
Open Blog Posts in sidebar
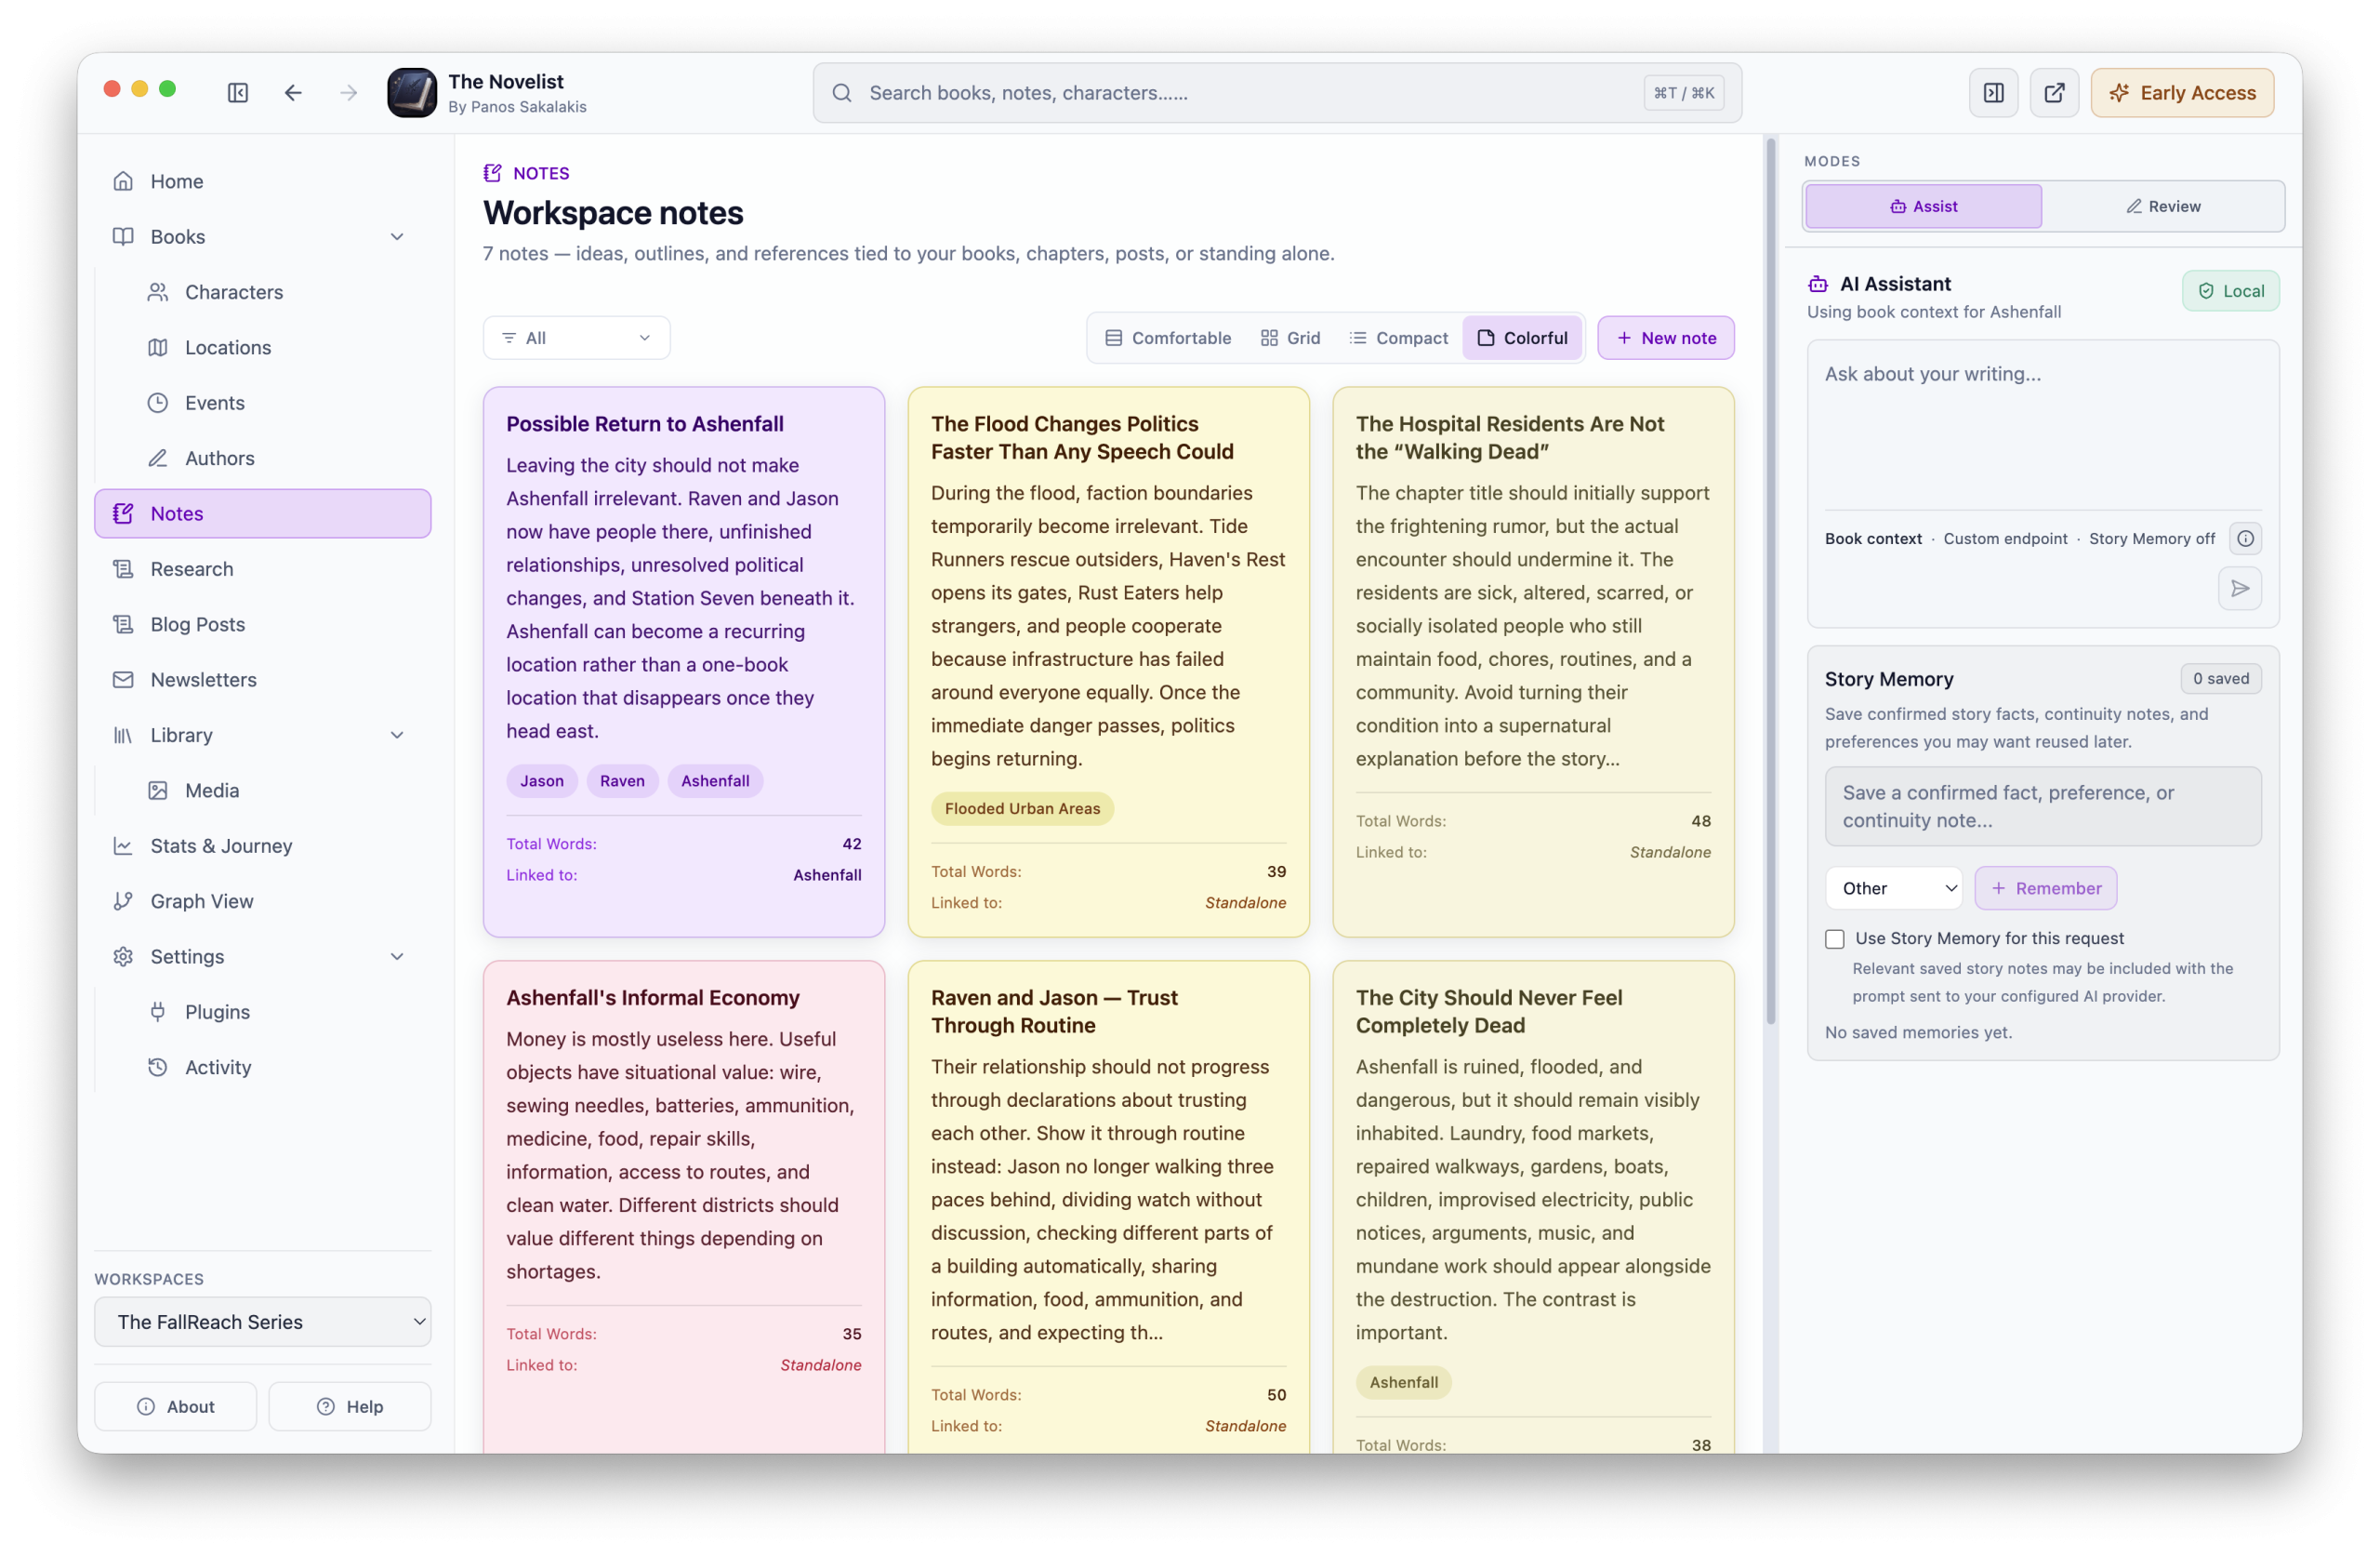pos(263,624)
